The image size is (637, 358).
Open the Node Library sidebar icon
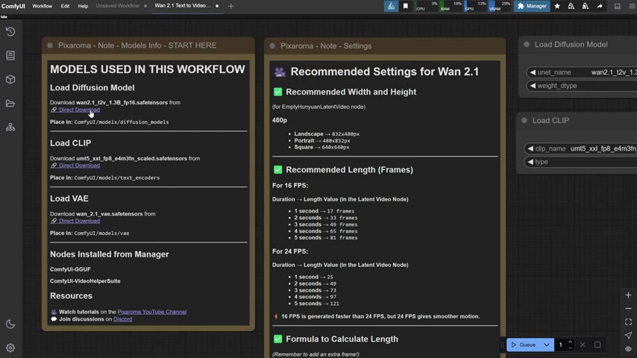[10, 55]
